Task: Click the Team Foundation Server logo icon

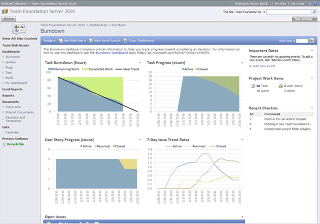Action: pyautogui.click(x=5, y=11)
